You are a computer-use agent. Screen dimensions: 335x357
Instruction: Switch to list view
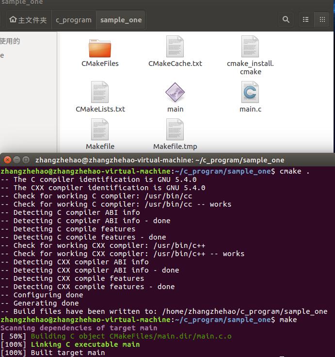305,19
